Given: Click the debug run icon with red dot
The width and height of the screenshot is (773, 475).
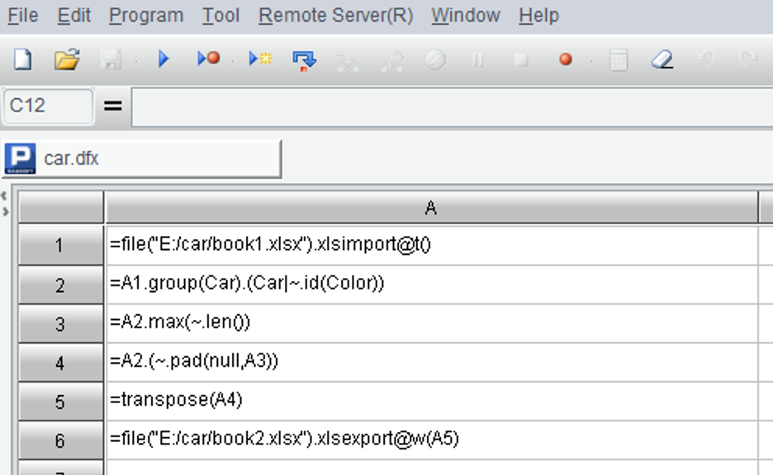Looking at the screenshot, I should (x=208, y=59).
